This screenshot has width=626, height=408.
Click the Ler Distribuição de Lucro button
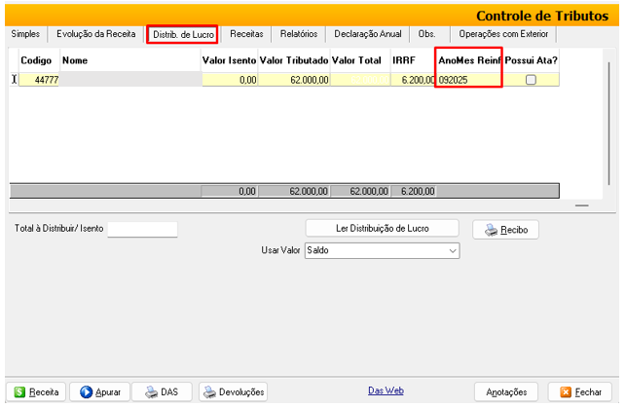tap(382, 228)
